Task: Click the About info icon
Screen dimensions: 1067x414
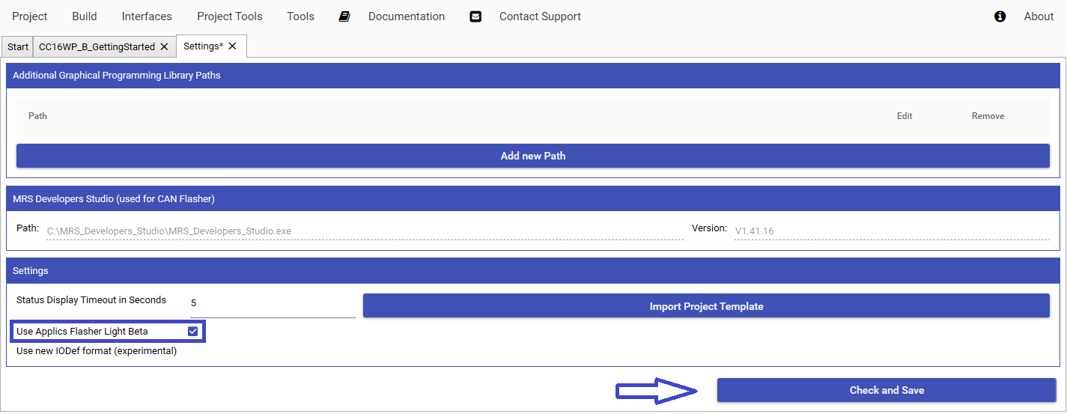Action: (1000, 16)
